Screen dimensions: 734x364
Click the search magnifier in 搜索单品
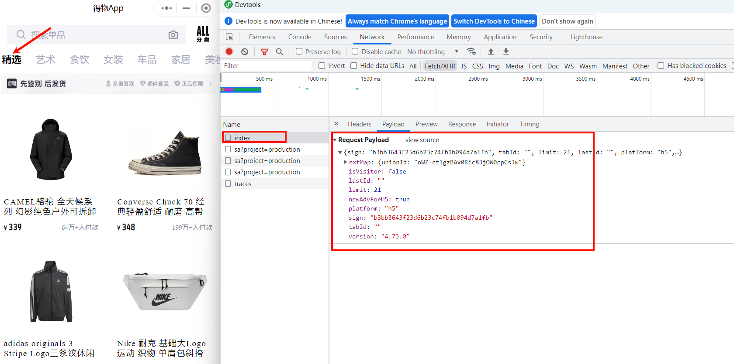tap(21, 34)
